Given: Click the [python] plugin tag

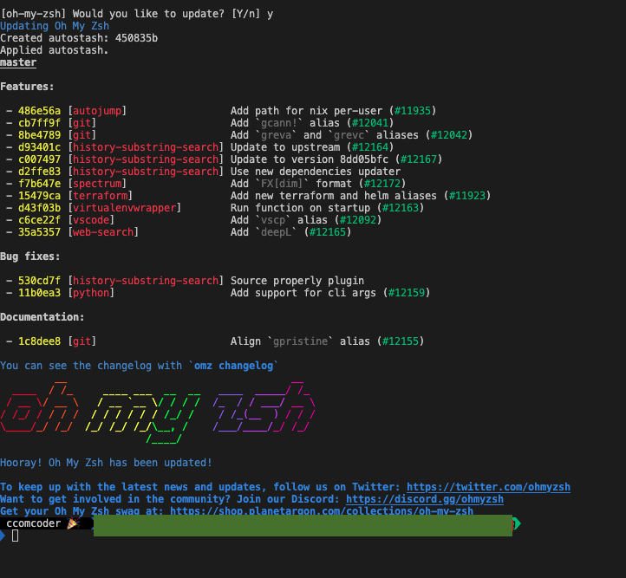Looking at the screenshot, I should (x=91, y=293).
